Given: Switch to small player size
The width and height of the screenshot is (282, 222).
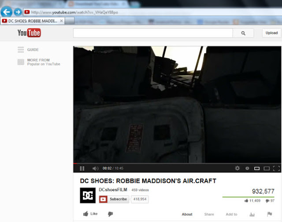Looking at the screenshot, I should [x=257, y=168].
